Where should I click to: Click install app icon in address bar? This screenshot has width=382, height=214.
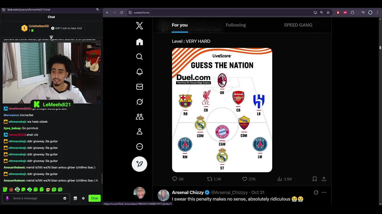pos(315,12)
